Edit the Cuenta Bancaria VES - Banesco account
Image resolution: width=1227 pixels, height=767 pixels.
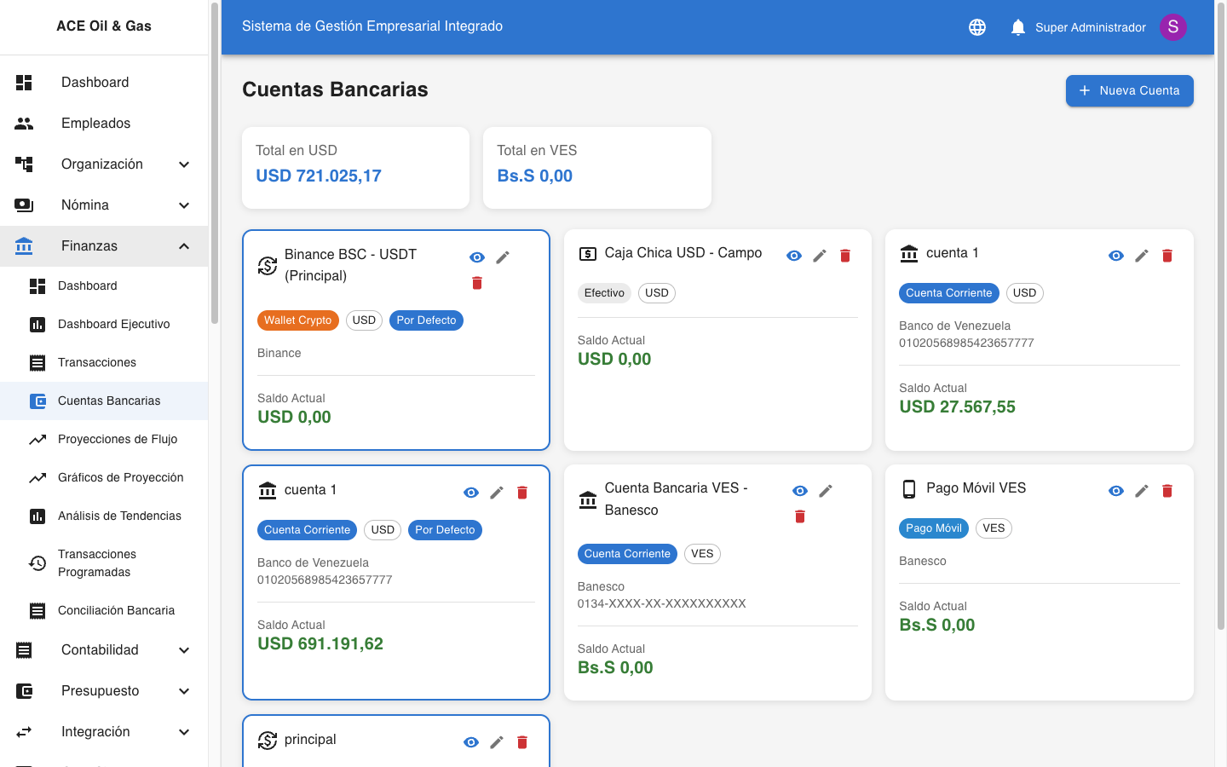826,491
